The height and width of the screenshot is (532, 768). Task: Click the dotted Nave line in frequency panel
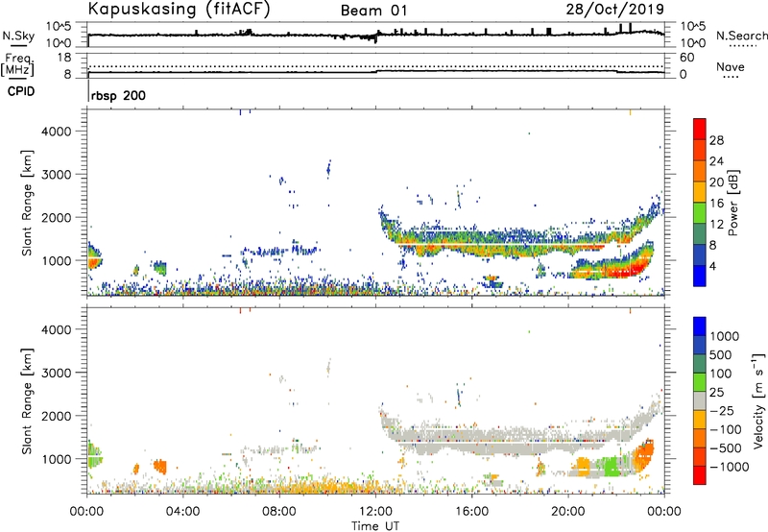tap(375, 66)
